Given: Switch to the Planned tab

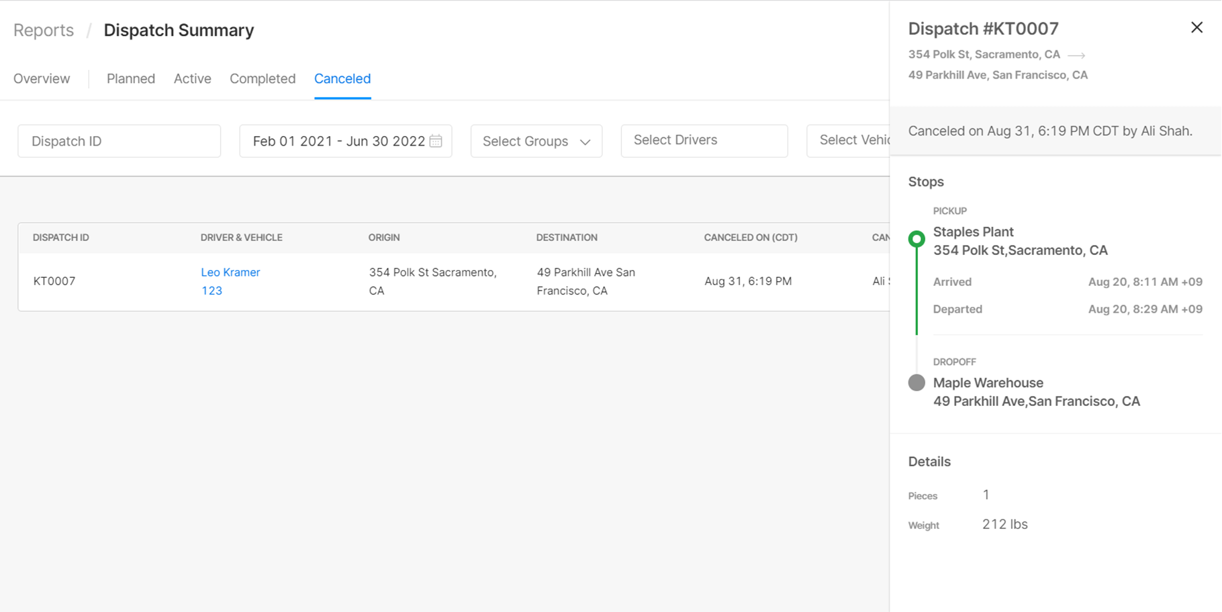Looking at the screenshot, I should [131, 79].
